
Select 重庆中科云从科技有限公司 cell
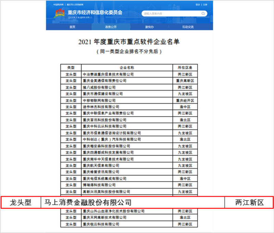tap(127, 126)
